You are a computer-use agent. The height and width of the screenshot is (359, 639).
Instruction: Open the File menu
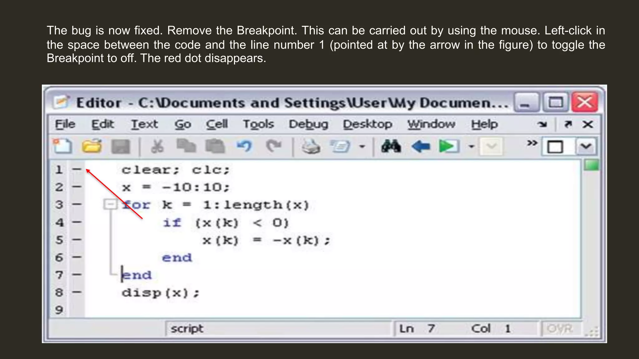(65, 124)
